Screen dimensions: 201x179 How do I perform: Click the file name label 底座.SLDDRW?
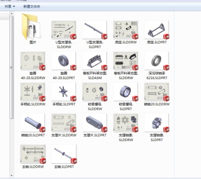pos(126,42)
